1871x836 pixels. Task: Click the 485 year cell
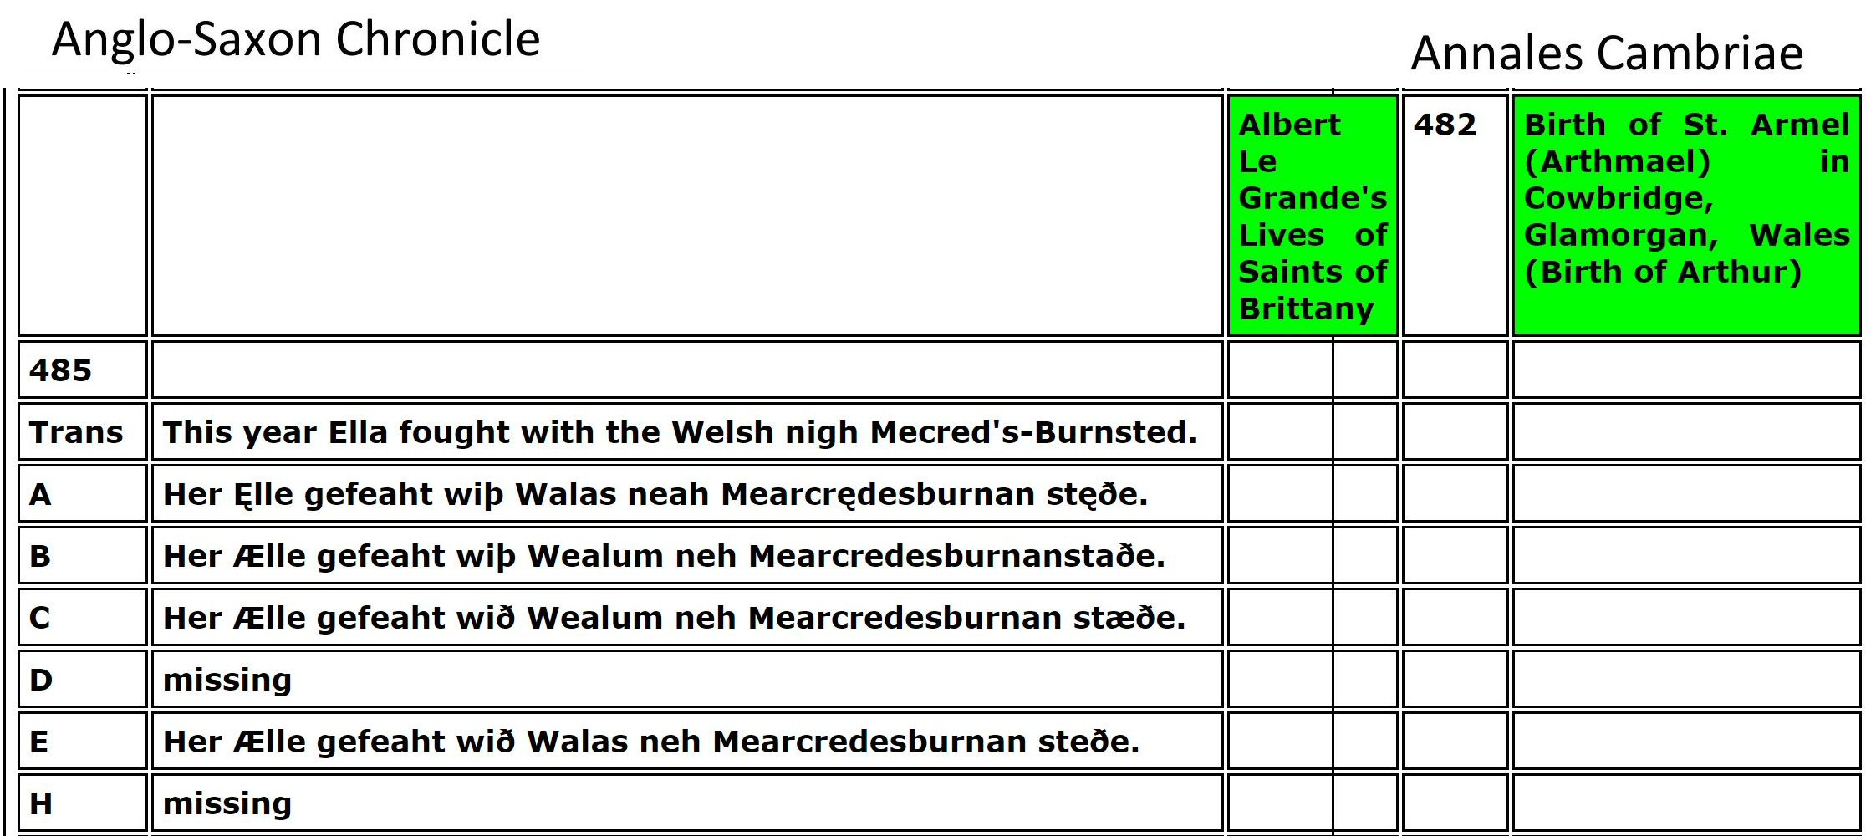point(61,370)
